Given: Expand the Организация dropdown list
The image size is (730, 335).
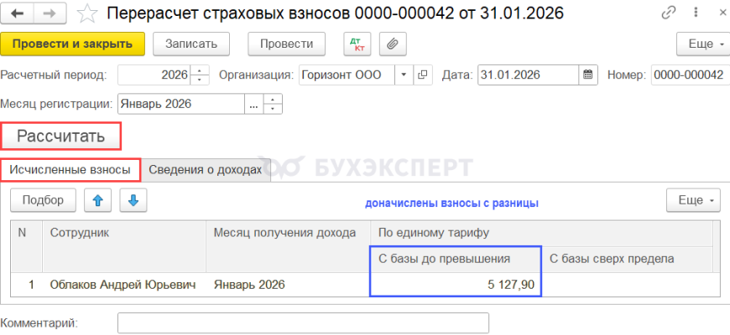Looking at the screenshot, I should pos(404,75).
